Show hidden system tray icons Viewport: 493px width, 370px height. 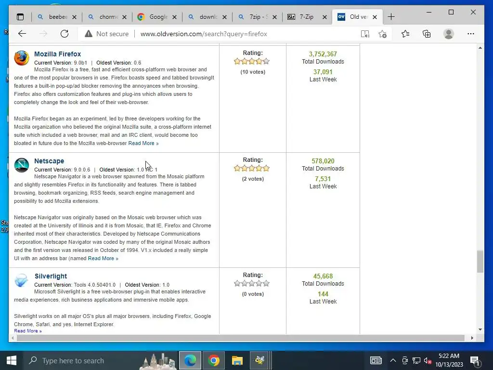coord(393,360)
